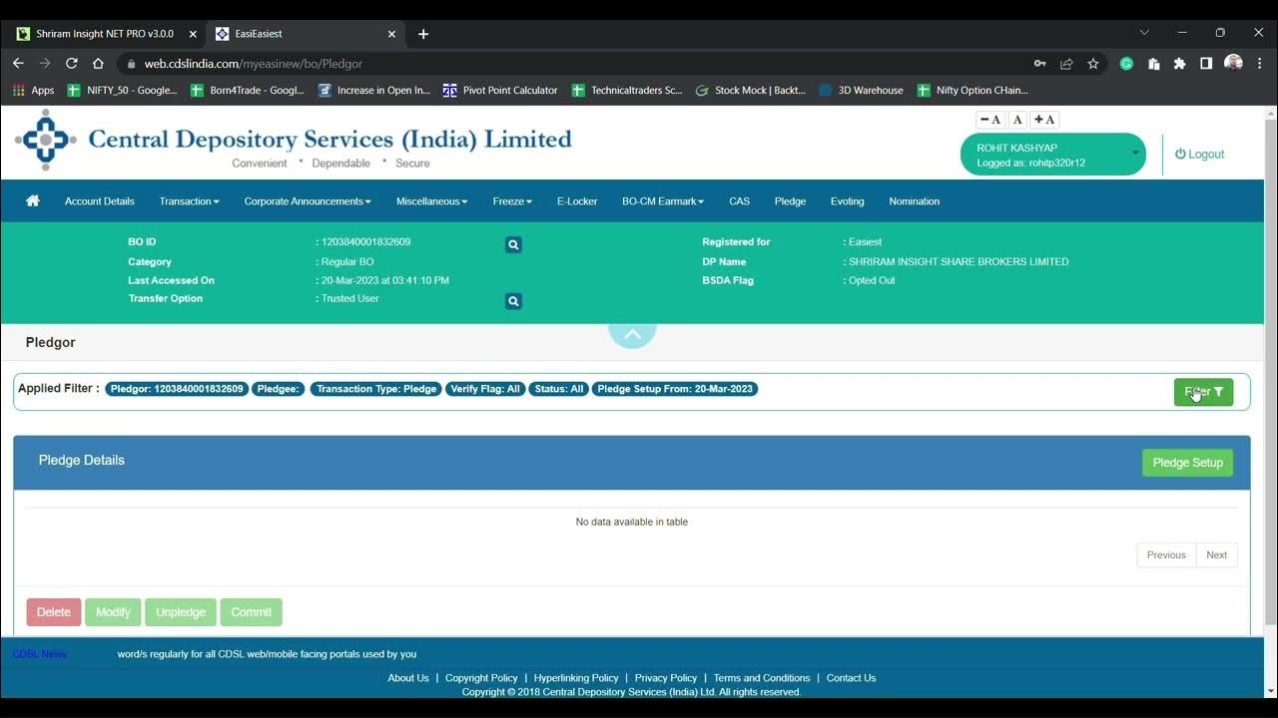Open the Pledge menu item

(790, 201)
